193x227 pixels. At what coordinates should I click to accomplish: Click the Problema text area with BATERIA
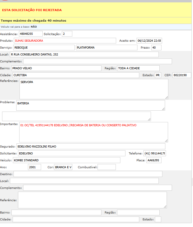point(90,105)
